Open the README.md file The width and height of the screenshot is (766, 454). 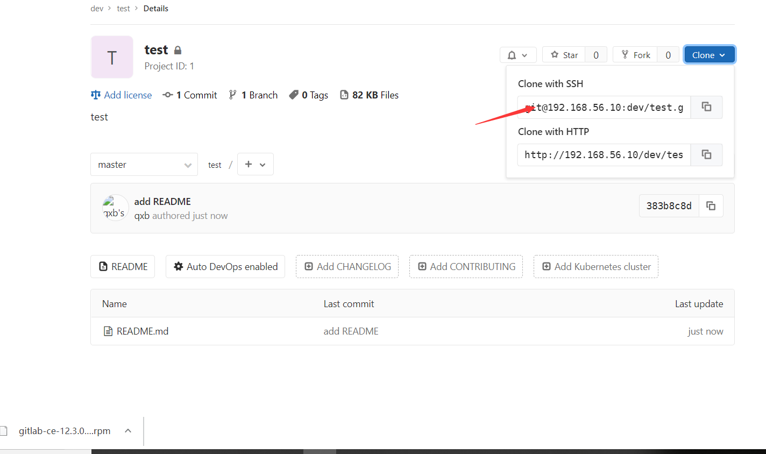143,331
